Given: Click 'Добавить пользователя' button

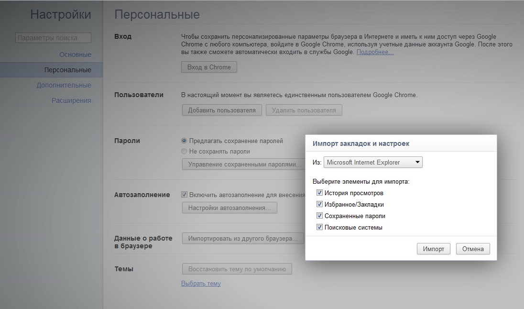Looking at the screenshot, I should point(221,110).
